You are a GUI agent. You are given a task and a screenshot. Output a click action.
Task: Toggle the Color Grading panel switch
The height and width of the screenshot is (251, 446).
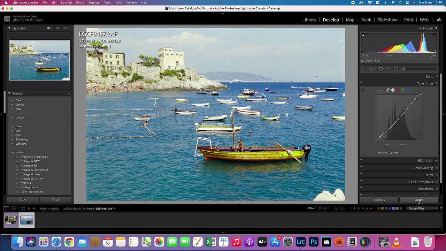(361, 168)
